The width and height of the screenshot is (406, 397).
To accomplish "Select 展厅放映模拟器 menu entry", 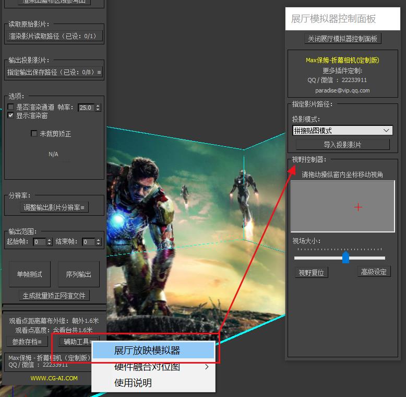I will point(147,351).
